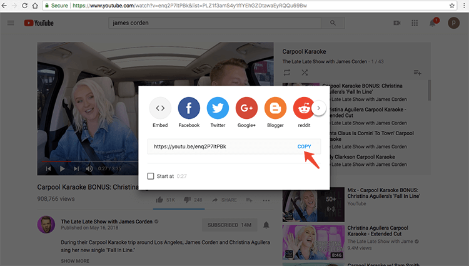Open the account avatar menu
The image size is (469, 266).
(x=454, y=23)
